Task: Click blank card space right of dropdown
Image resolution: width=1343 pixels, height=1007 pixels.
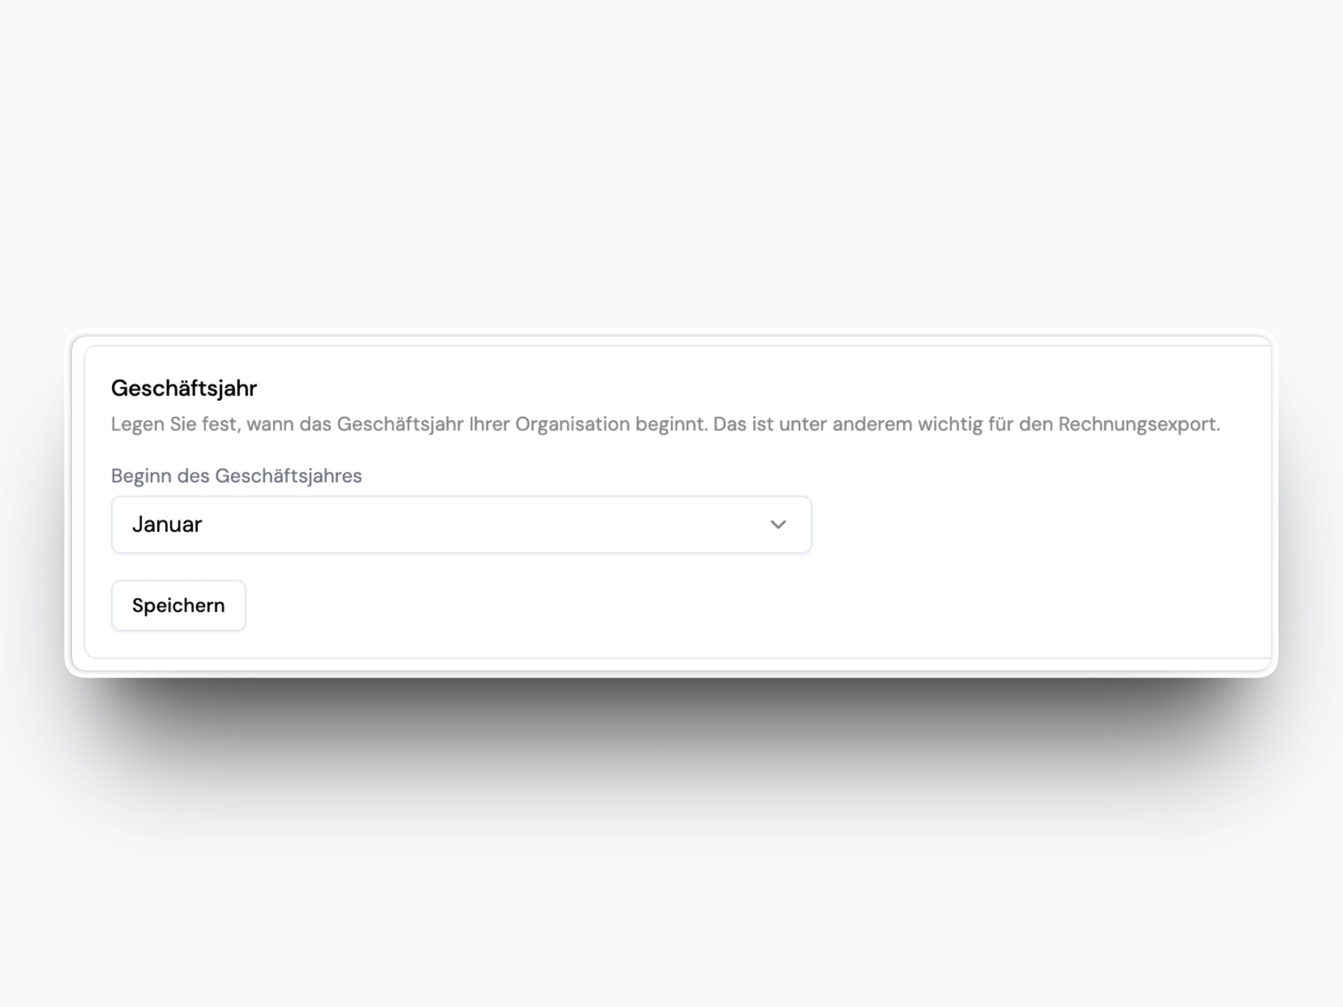Action: (1035, 524)
